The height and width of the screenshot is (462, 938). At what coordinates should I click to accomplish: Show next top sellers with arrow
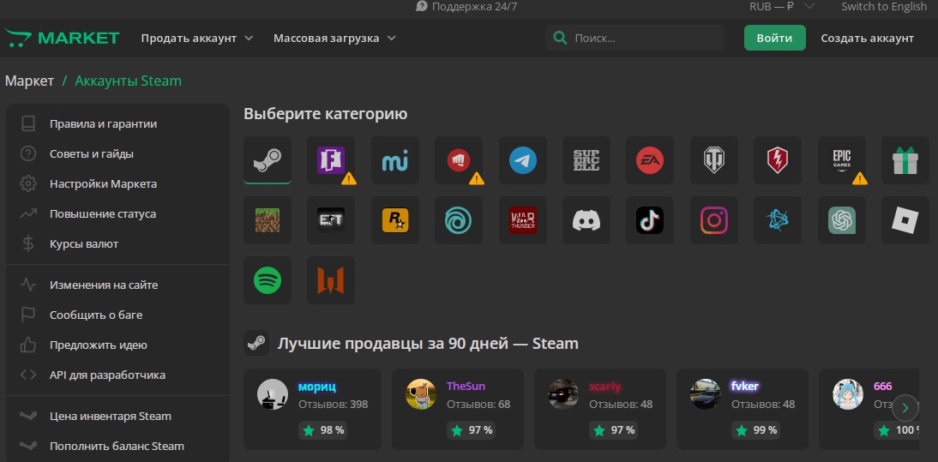click(905, 408)
